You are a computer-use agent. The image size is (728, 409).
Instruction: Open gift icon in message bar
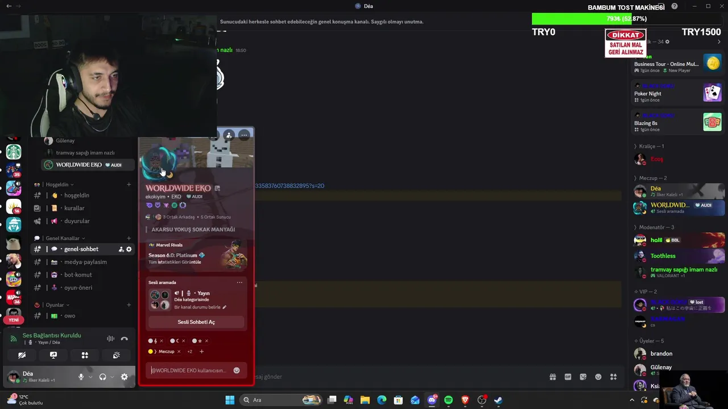point(552,377)
